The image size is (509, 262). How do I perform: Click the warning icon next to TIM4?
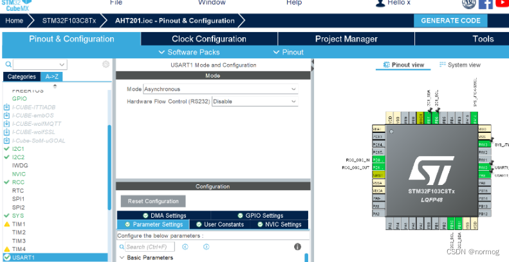click(6, 249)
